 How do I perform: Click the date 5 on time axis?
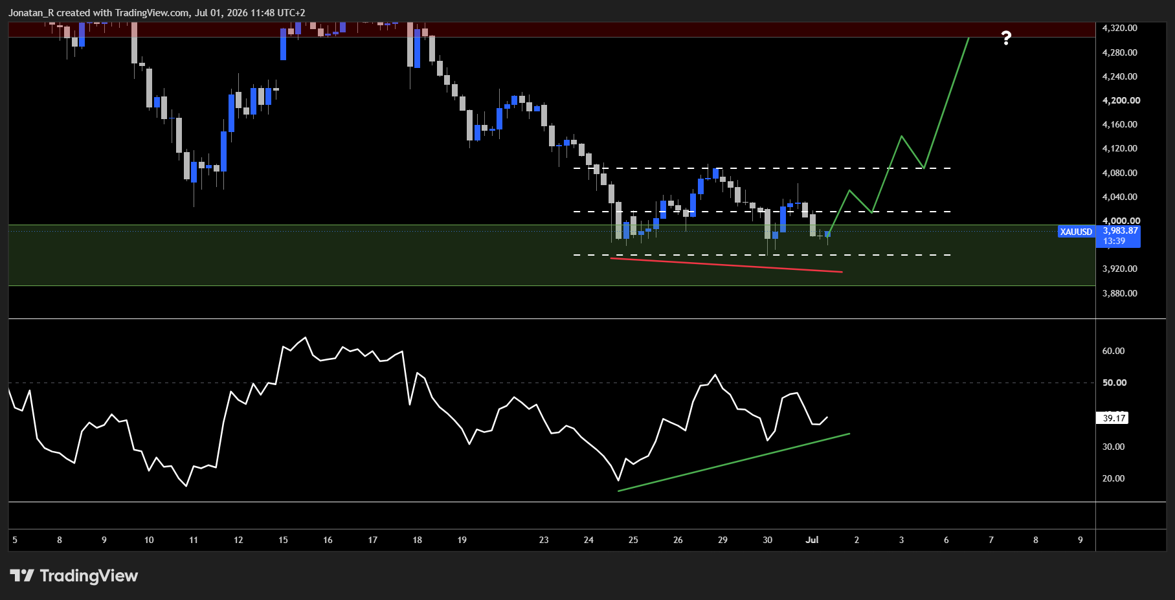pyautogui.click(x=15, y=540)
